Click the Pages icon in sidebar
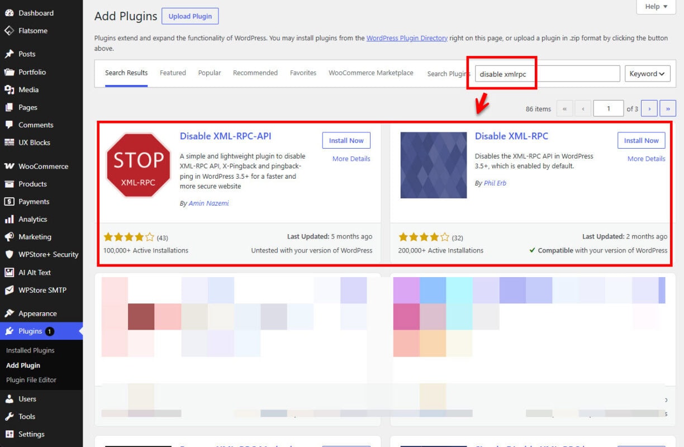This screenshot has width=684, height=447. pyautogui.click(x=9, y=107)
